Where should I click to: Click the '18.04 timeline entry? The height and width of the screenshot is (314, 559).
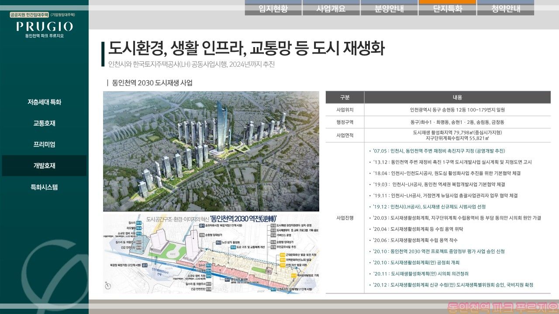(x=445, y=173)
